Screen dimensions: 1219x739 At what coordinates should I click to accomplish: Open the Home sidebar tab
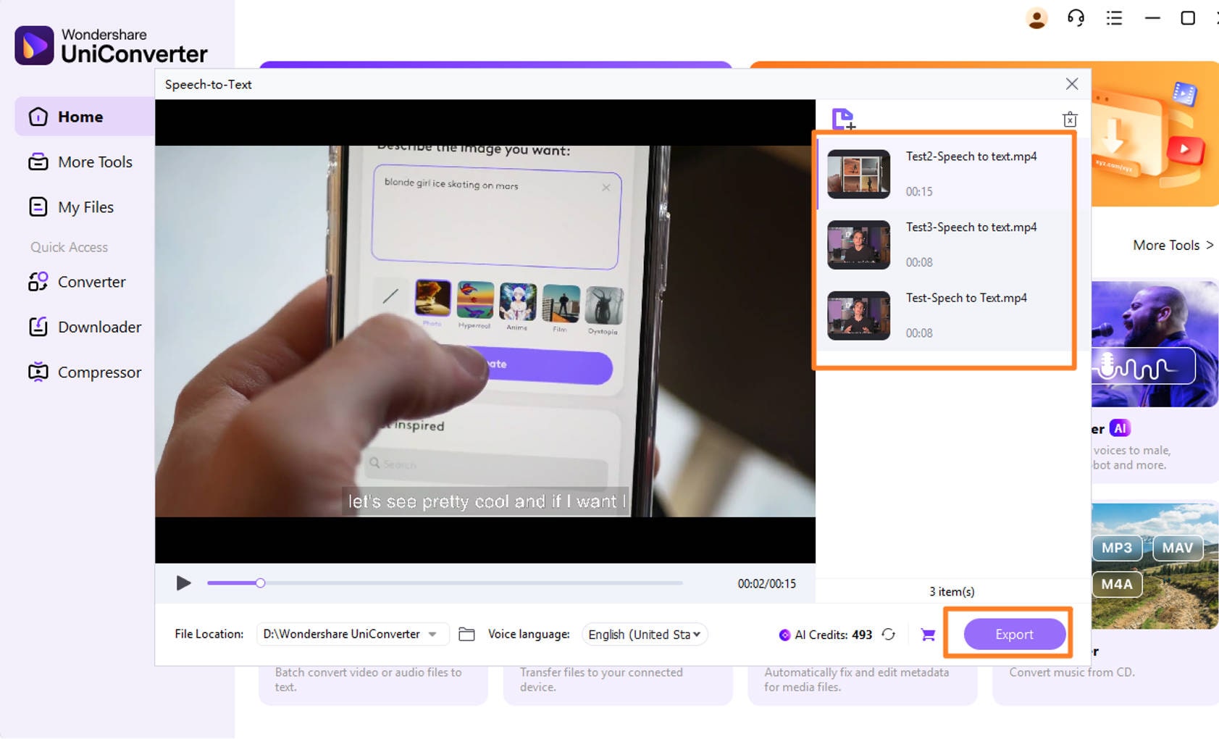(85, 117)
